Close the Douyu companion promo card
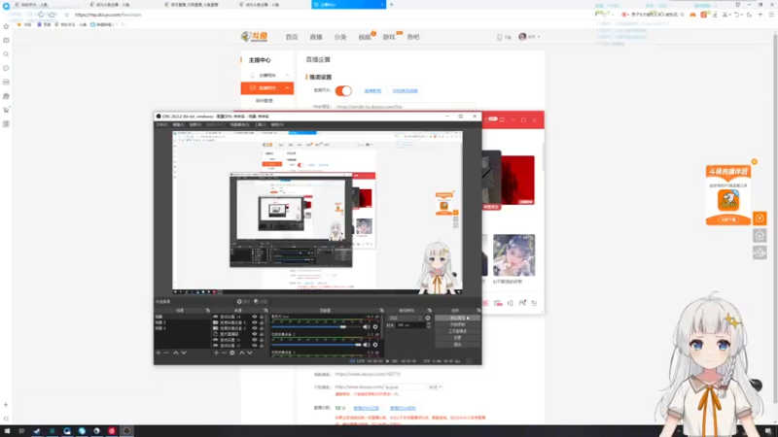The height and width of the screenshot is (437, 778). click(755, 162)
